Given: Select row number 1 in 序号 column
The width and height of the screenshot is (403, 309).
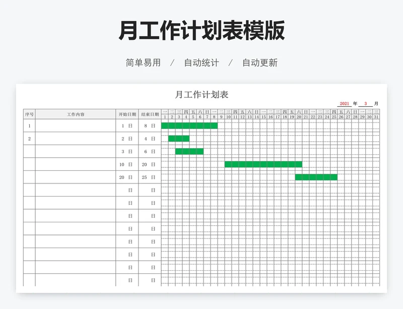Looking at the screenshot, I should tap(29, 126).
